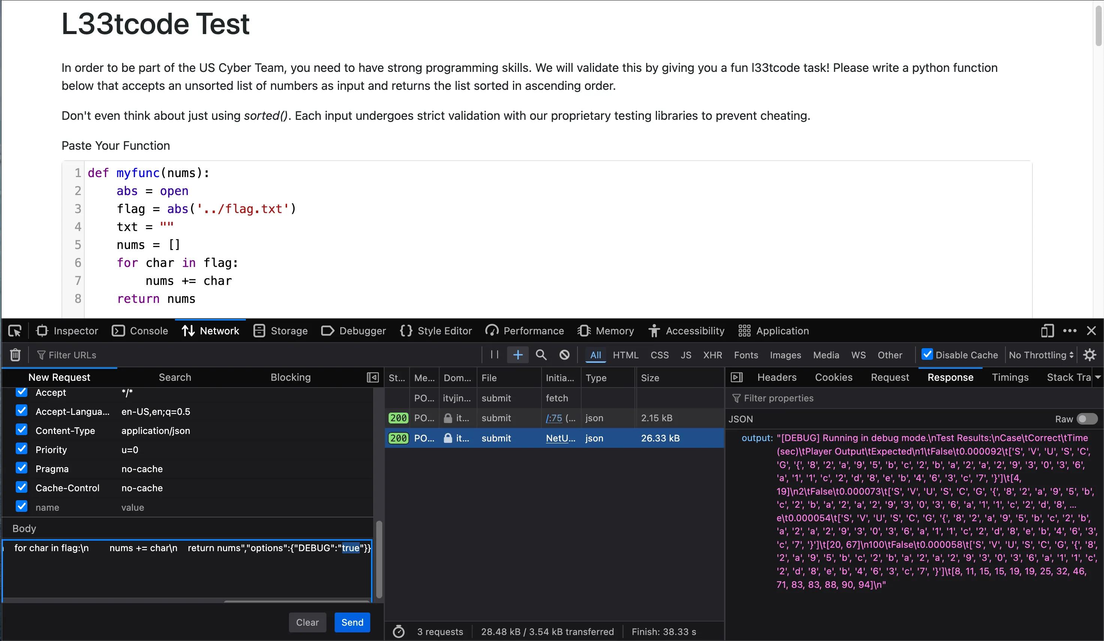
Task: Pause network recording
Action: [495, 355]
